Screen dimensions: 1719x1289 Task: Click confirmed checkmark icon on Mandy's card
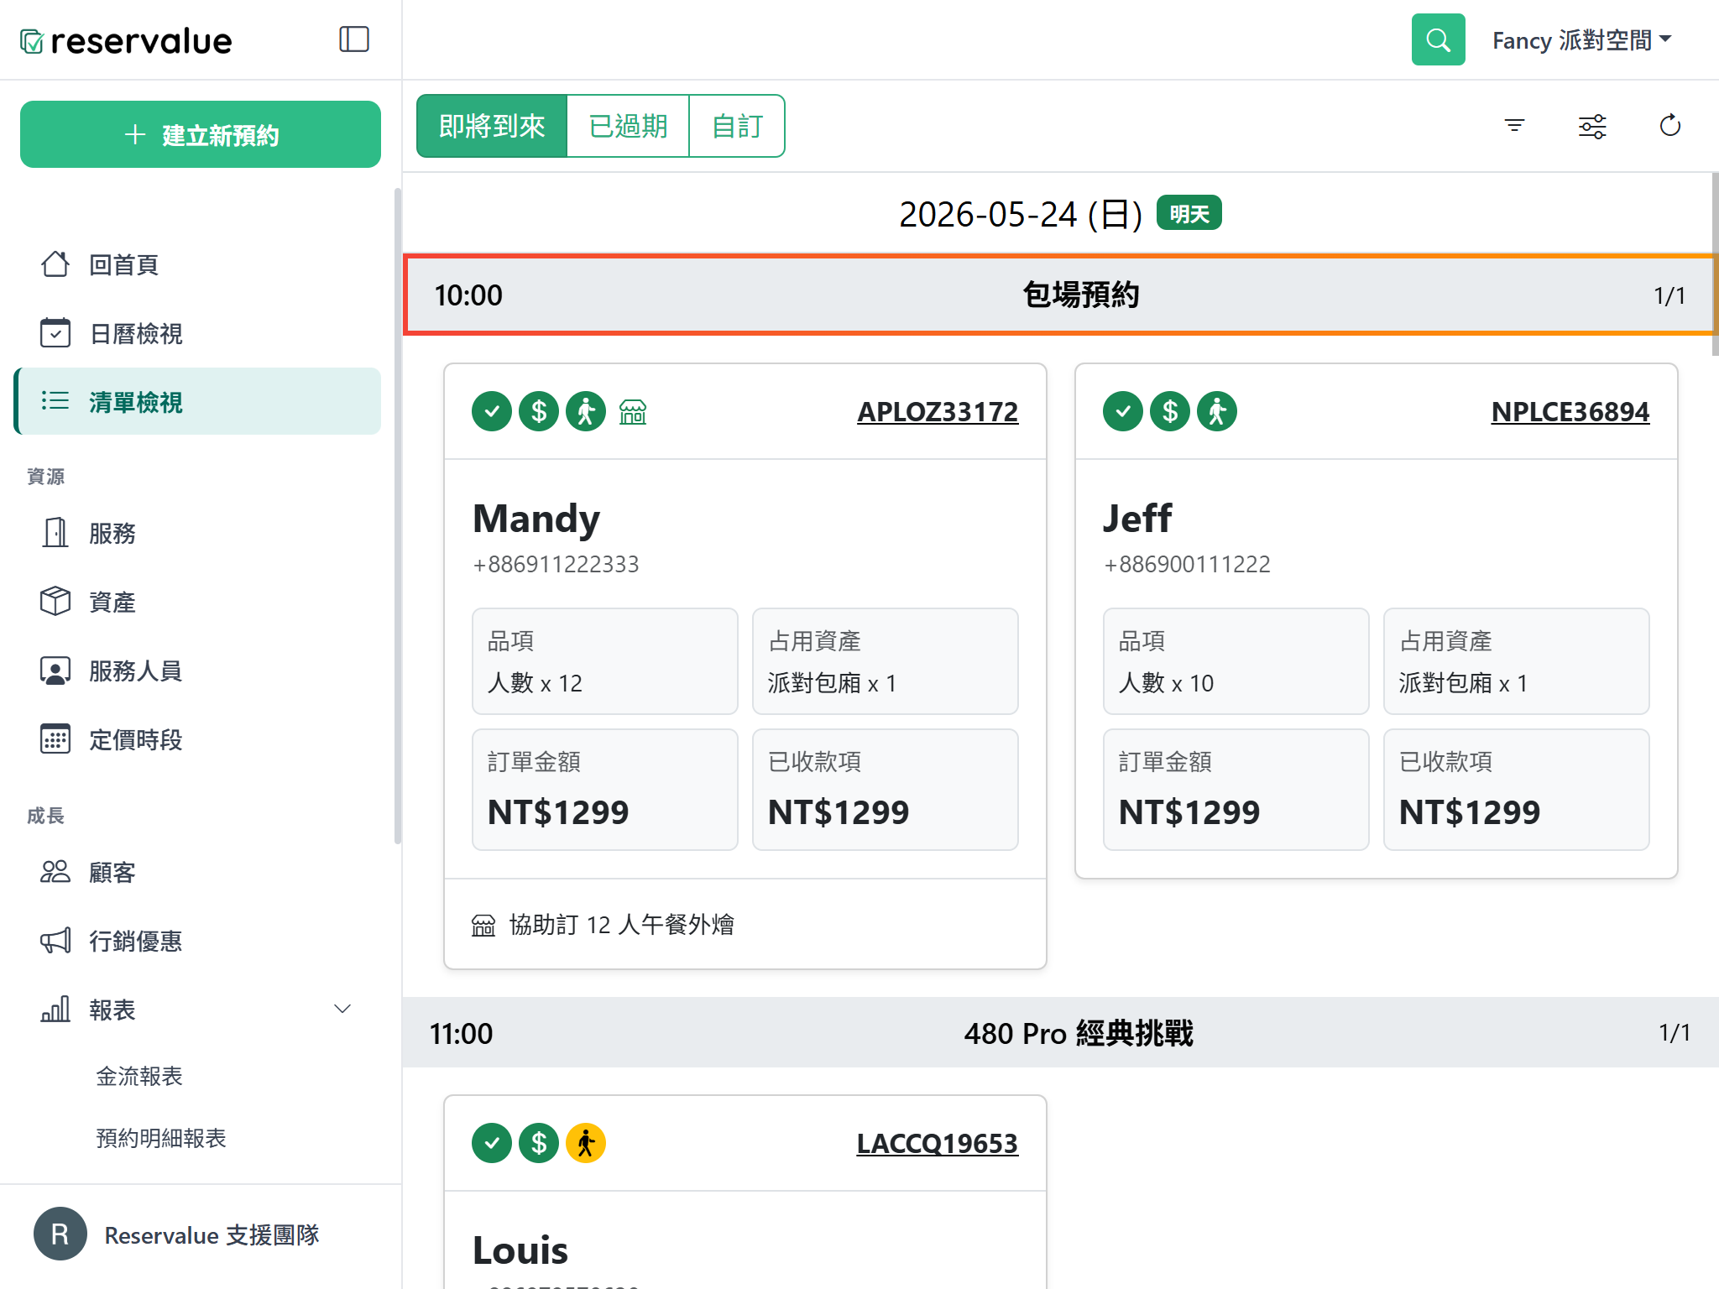click(492, 411)
